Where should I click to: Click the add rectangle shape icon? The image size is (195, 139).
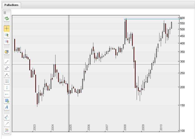click(x=7, y=101)
